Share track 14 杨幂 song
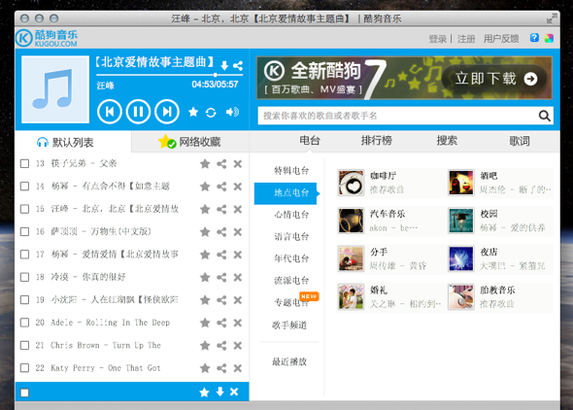 [221, 187]
